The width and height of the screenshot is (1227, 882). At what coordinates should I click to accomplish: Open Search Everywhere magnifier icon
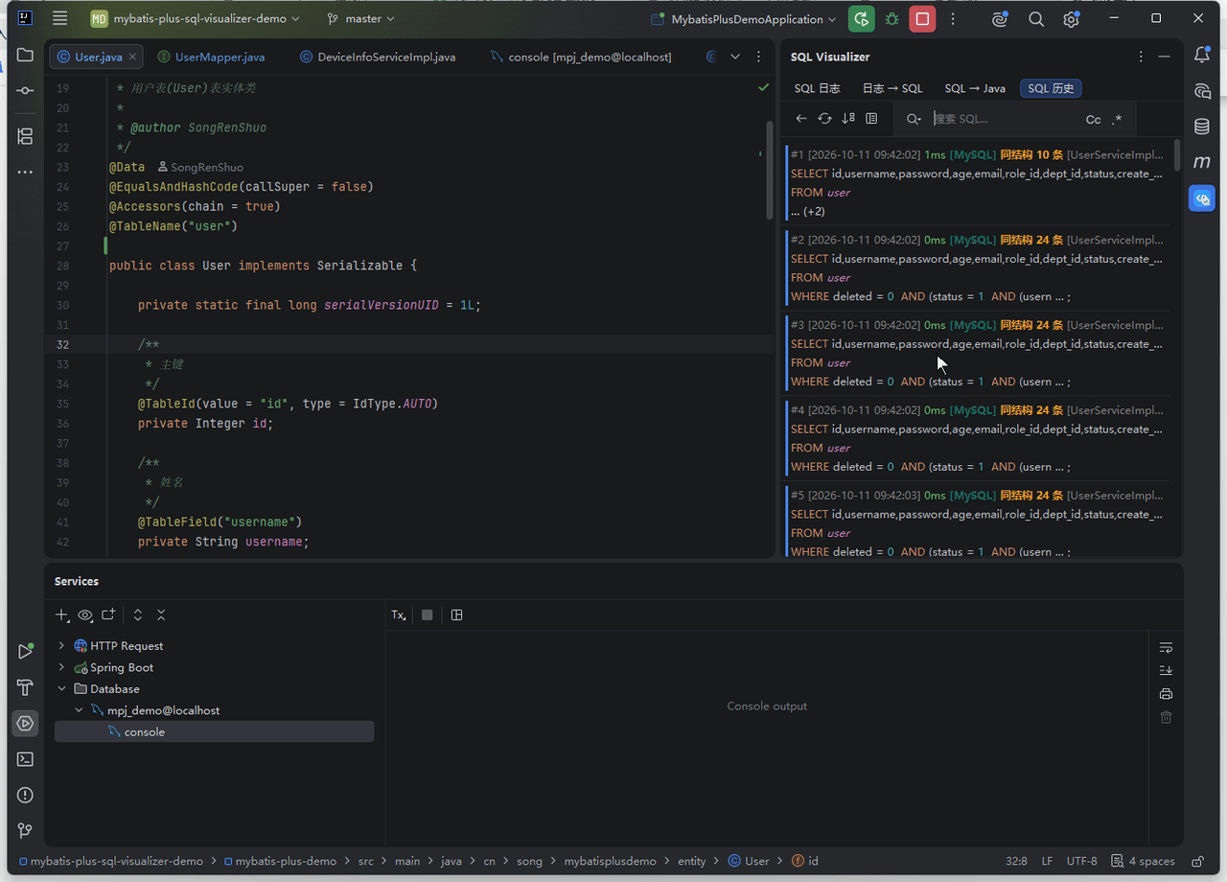coord(1036,18)
